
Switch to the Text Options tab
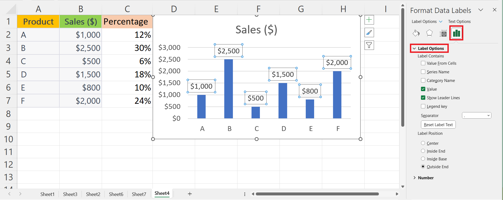(459, 22)
